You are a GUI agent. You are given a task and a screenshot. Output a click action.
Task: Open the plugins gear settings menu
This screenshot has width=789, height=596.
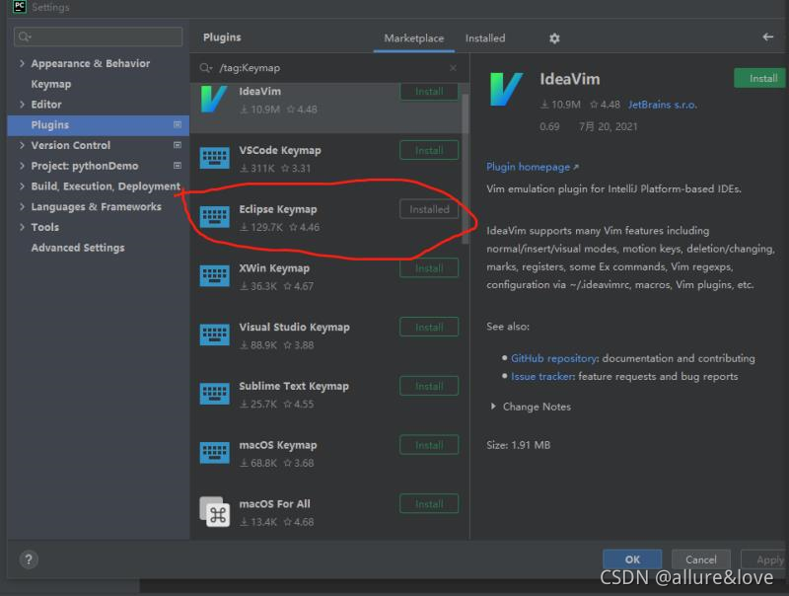click(554, 38)
